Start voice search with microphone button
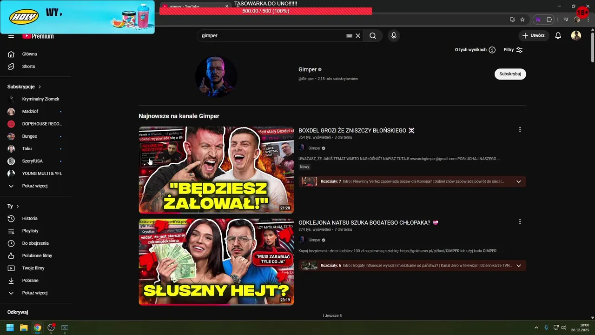This screenshot has height=335, width=595. click(394, 35)
